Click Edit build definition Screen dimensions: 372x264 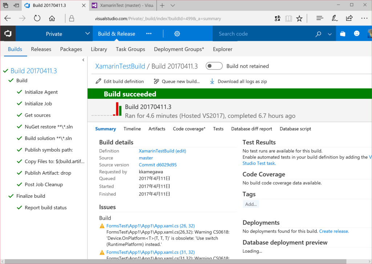click(x=120, y=81)
